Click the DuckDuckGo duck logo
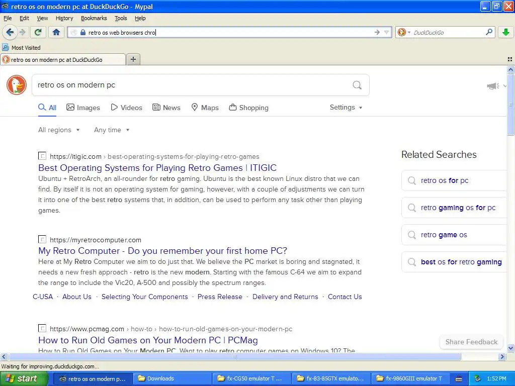The image size is (515, 386). click(17, 85)
